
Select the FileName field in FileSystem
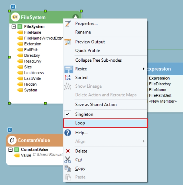[33, 32]
